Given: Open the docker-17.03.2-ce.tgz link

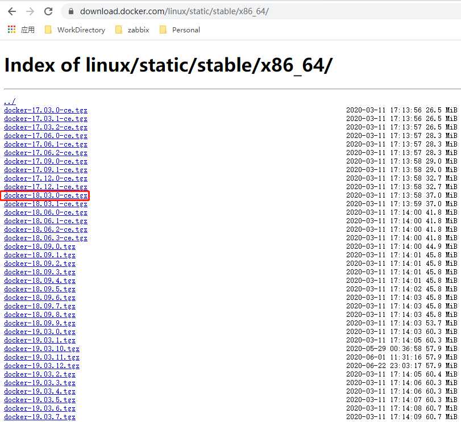Looking at the screenshot, I should 45,127.
